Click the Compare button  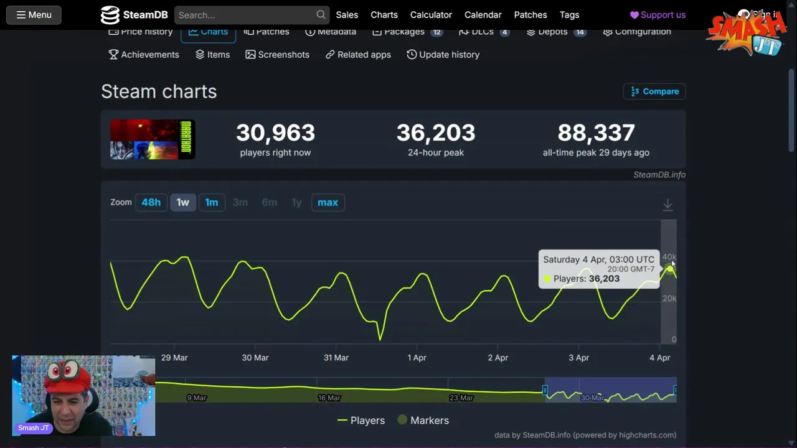pos(654,91)
